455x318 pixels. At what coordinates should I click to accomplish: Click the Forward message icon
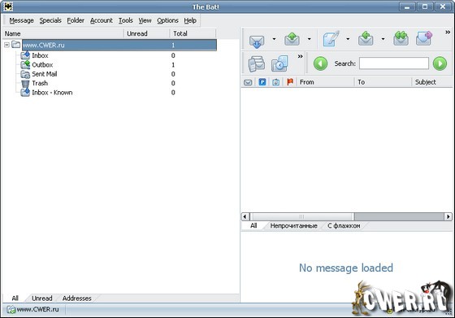pyautogui.click(x=424, y=38)
